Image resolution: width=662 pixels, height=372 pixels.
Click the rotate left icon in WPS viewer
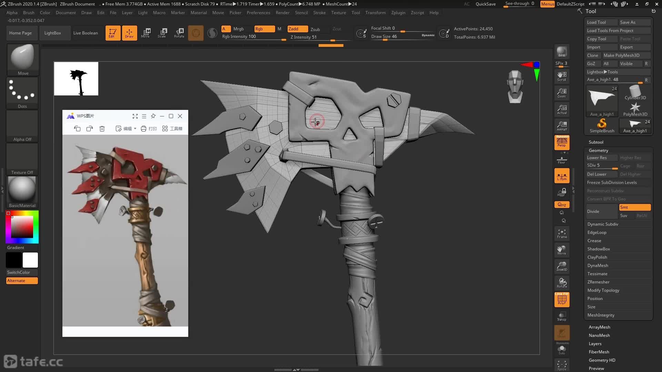(x=77, y=128)
